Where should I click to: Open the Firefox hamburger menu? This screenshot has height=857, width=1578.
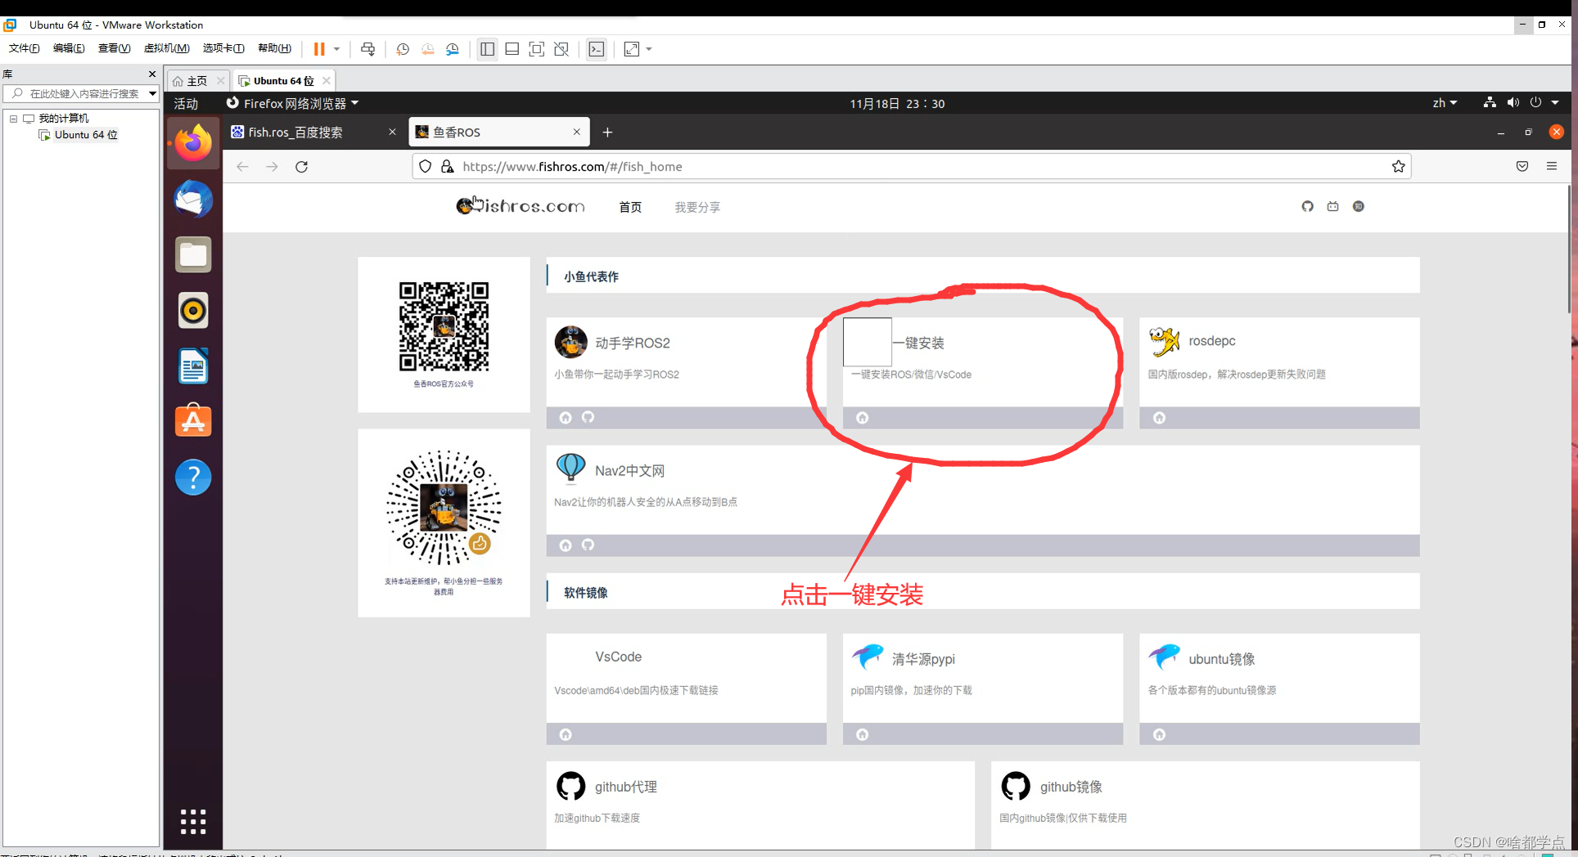point(1552,166)
